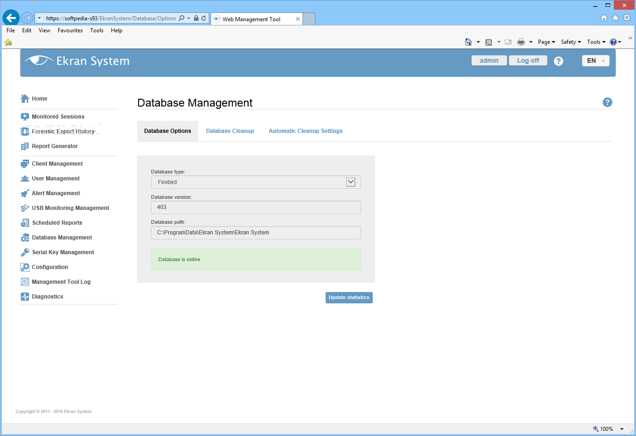
Task: Switch to the Database Cleanup tab
Action: coord(230,131)
